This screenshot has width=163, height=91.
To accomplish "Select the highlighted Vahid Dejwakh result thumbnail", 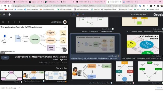I will (x=95, y=44).
